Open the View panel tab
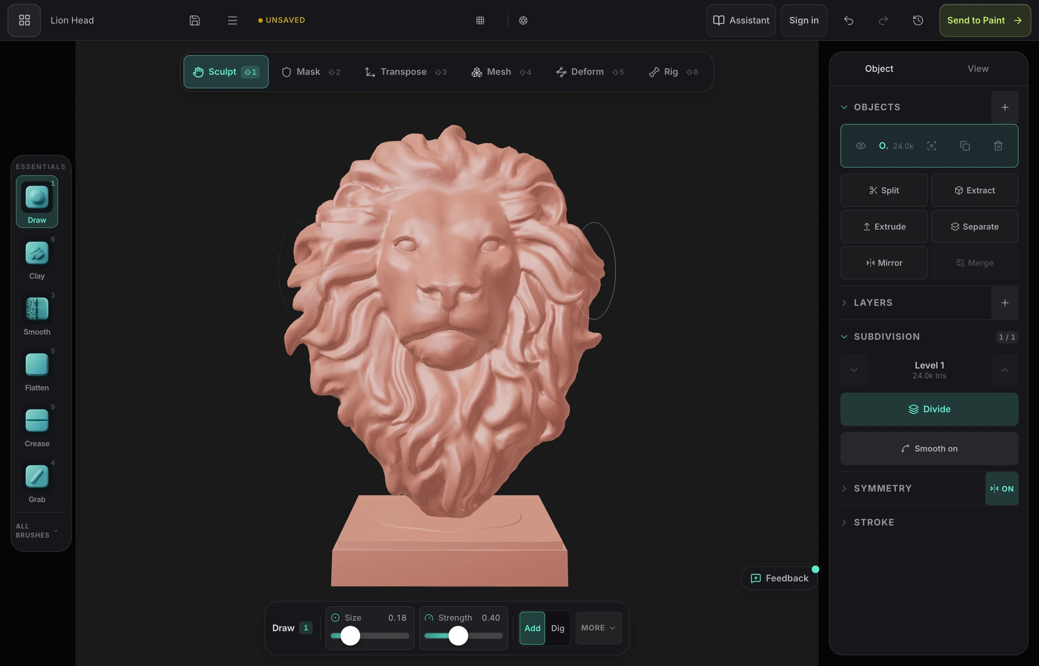This screenshot has height=666, width=1039. coord(978,69)
